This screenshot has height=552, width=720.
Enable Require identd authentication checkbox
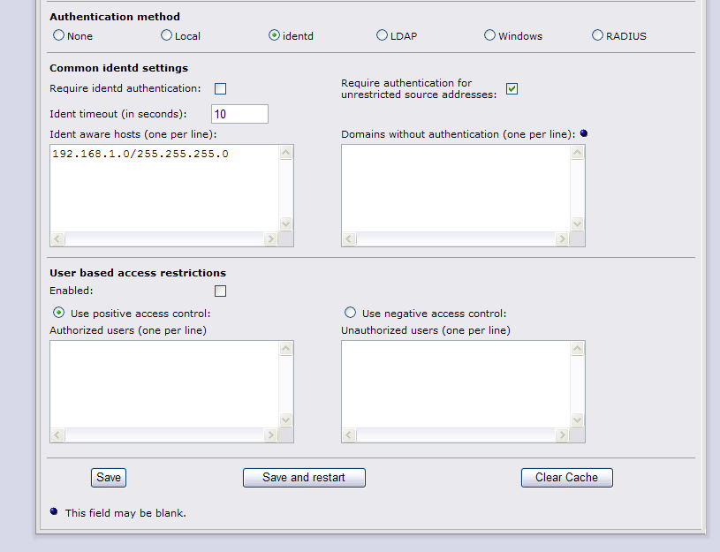220,88
